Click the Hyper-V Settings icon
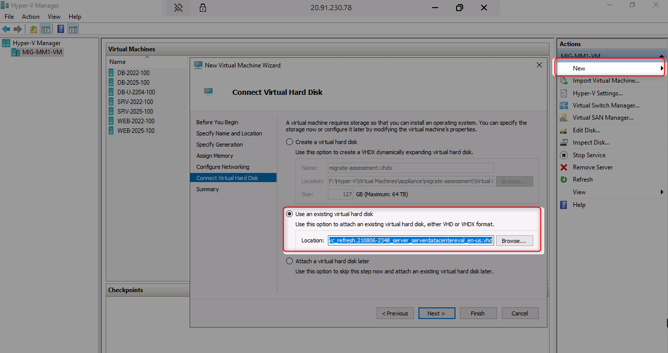The image size is (668, 353). pos(564,93)
